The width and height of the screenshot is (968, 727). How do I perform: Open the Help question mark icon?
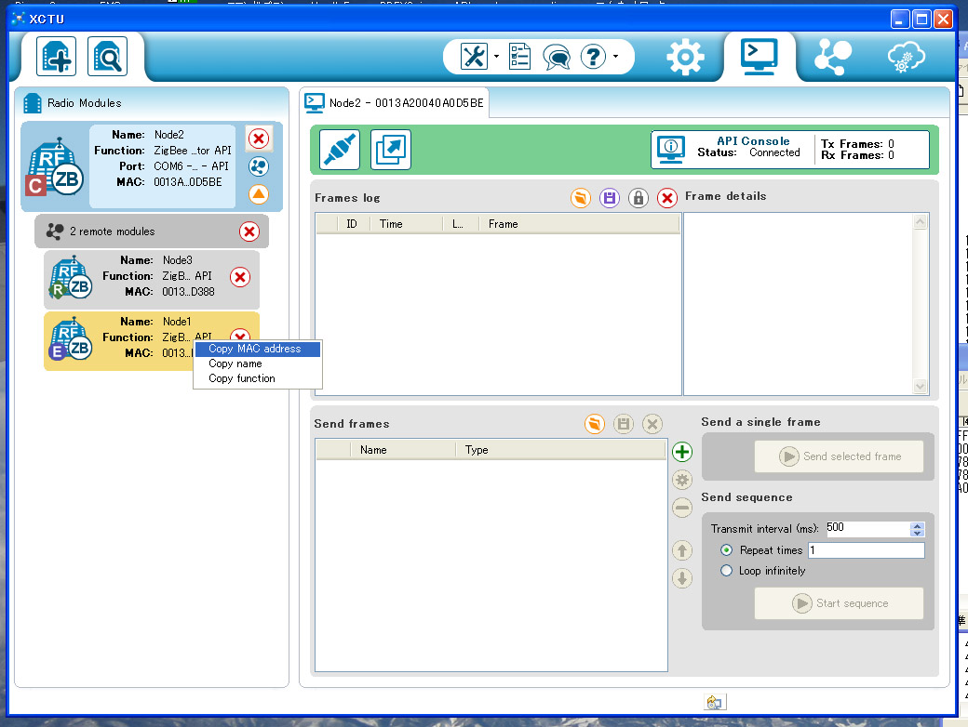(x=593, y=57)
